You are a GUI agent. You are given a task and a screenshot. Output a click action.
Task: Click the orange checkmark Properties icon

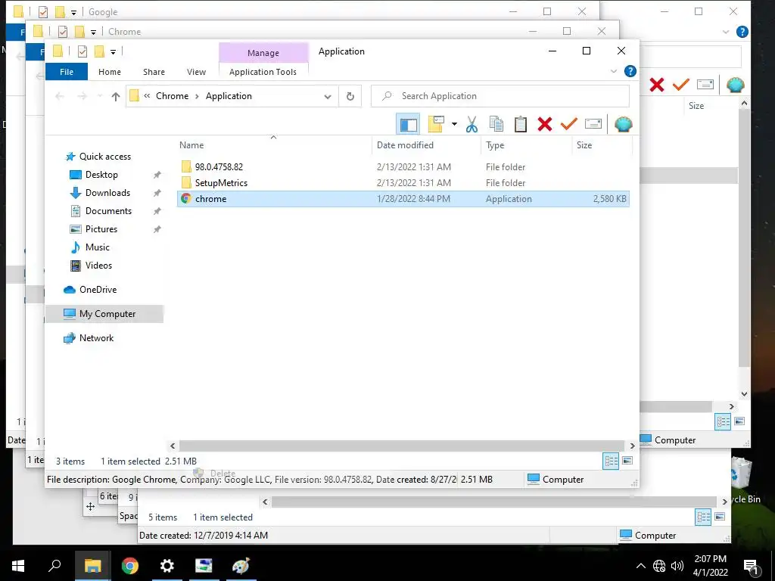point(569,124)
